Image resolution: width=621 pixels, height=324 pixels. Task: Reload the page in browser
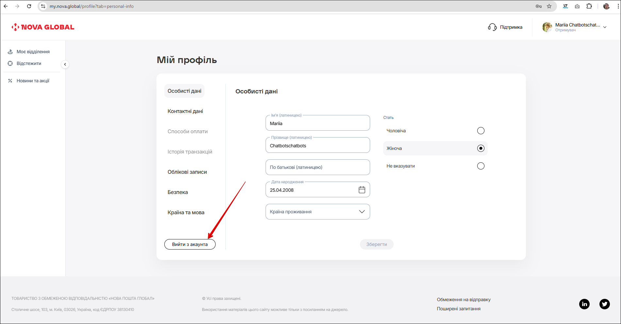pos(29,6)
